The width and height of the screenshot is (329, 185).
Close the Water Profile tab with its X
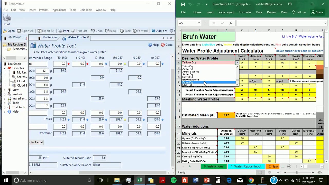click(88, 37)
